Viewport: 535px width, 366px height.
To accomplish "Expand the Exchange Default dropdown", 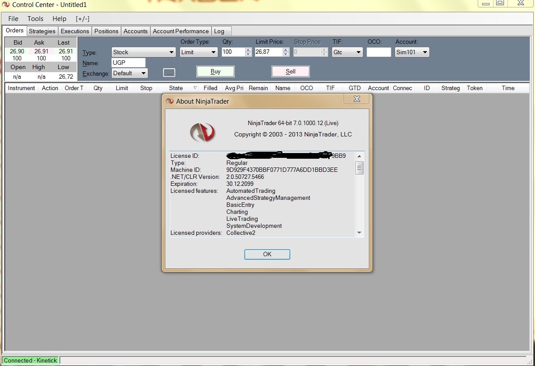I will point(143,73).
